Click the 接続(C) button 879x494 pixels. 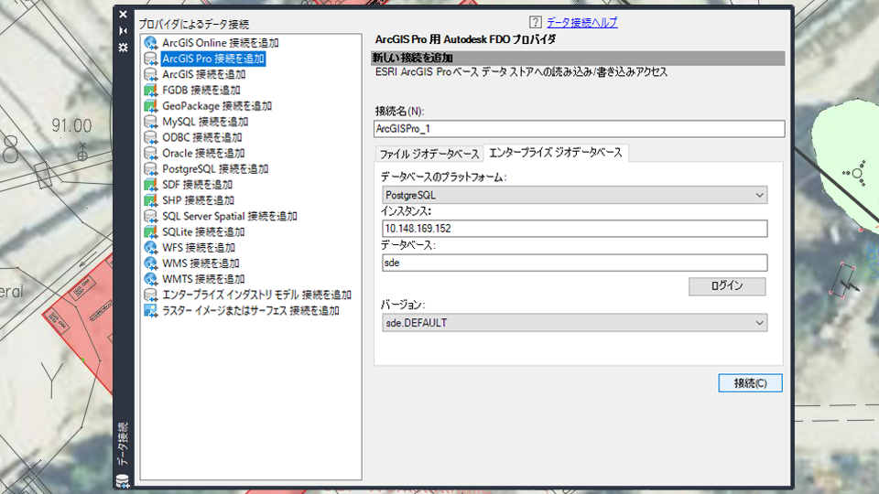(750, 383)
